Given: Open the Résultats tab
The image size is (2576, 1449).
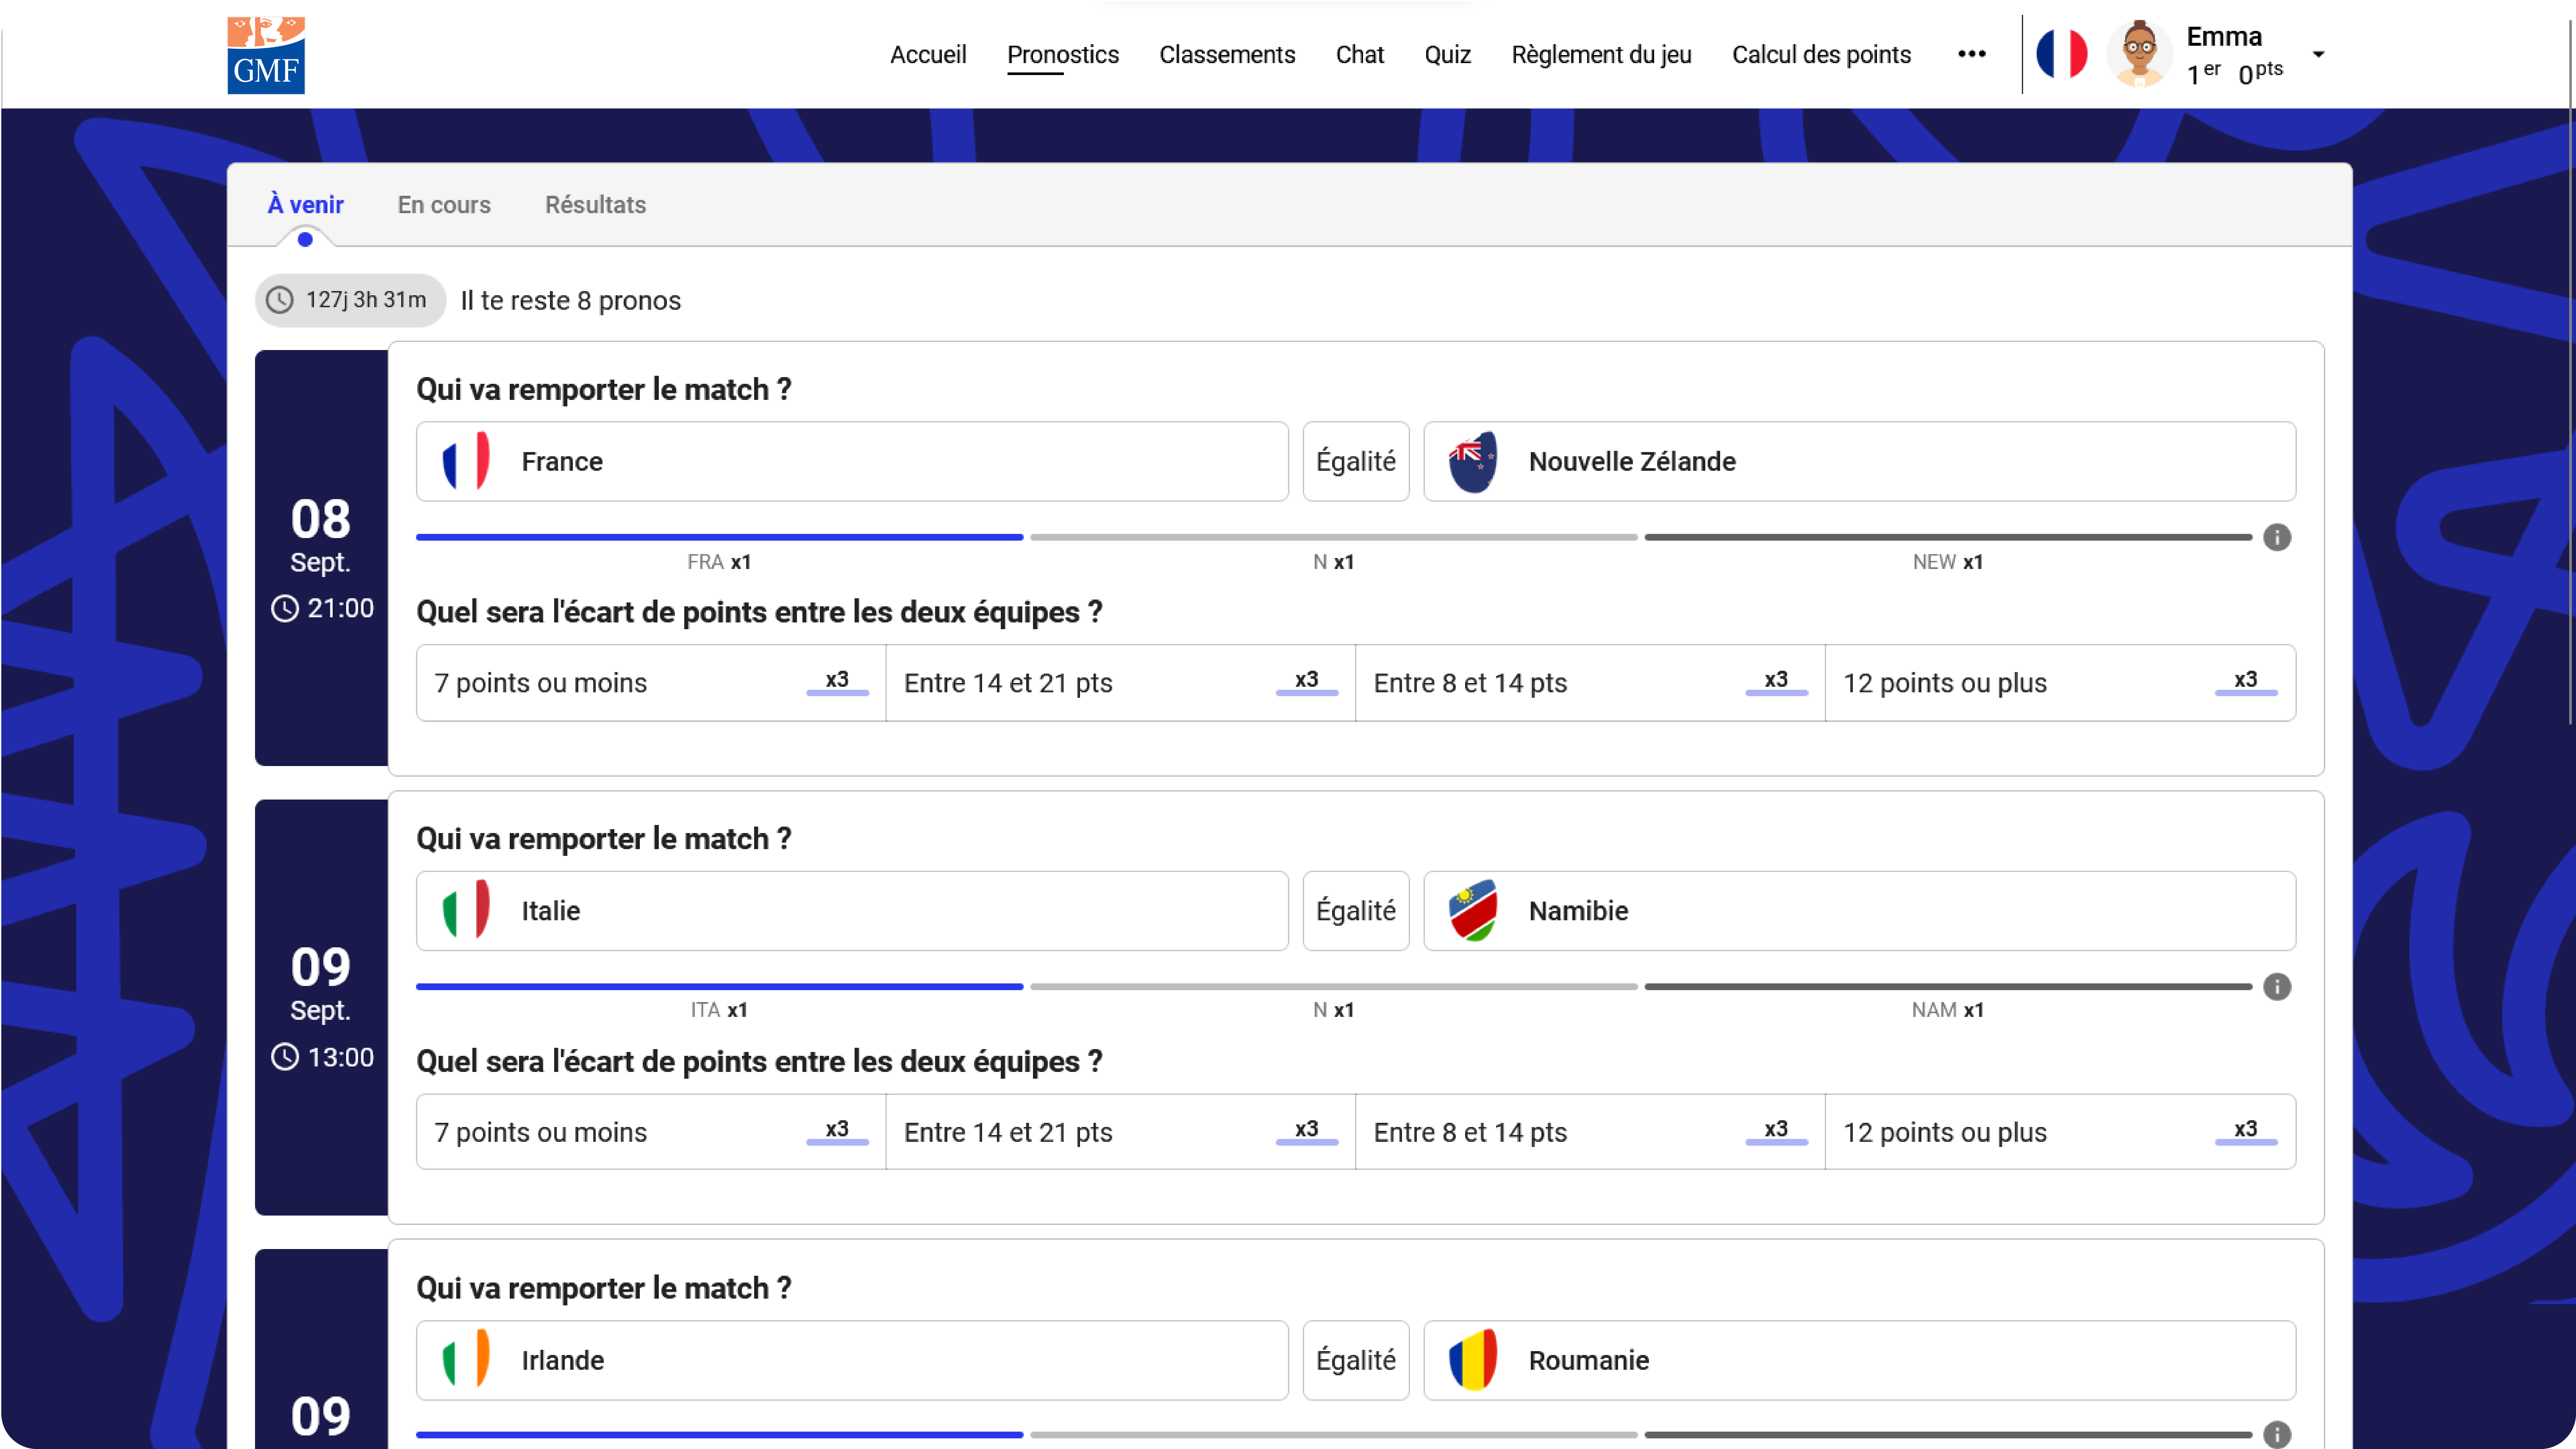Looking at the screenshot, I should tap(595, 205).
